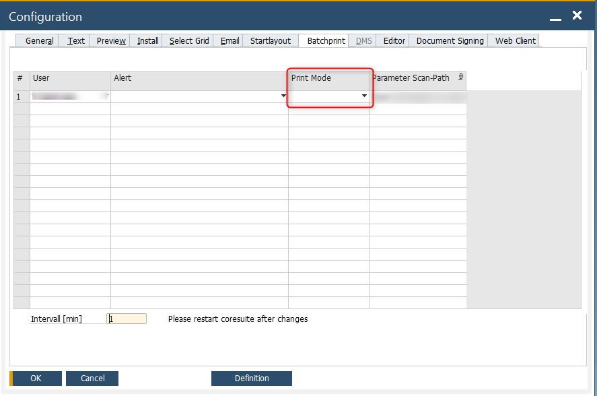
Task: Click the sort icon in Parameter Scan-Path header
Action: click(x=460, y=77)
